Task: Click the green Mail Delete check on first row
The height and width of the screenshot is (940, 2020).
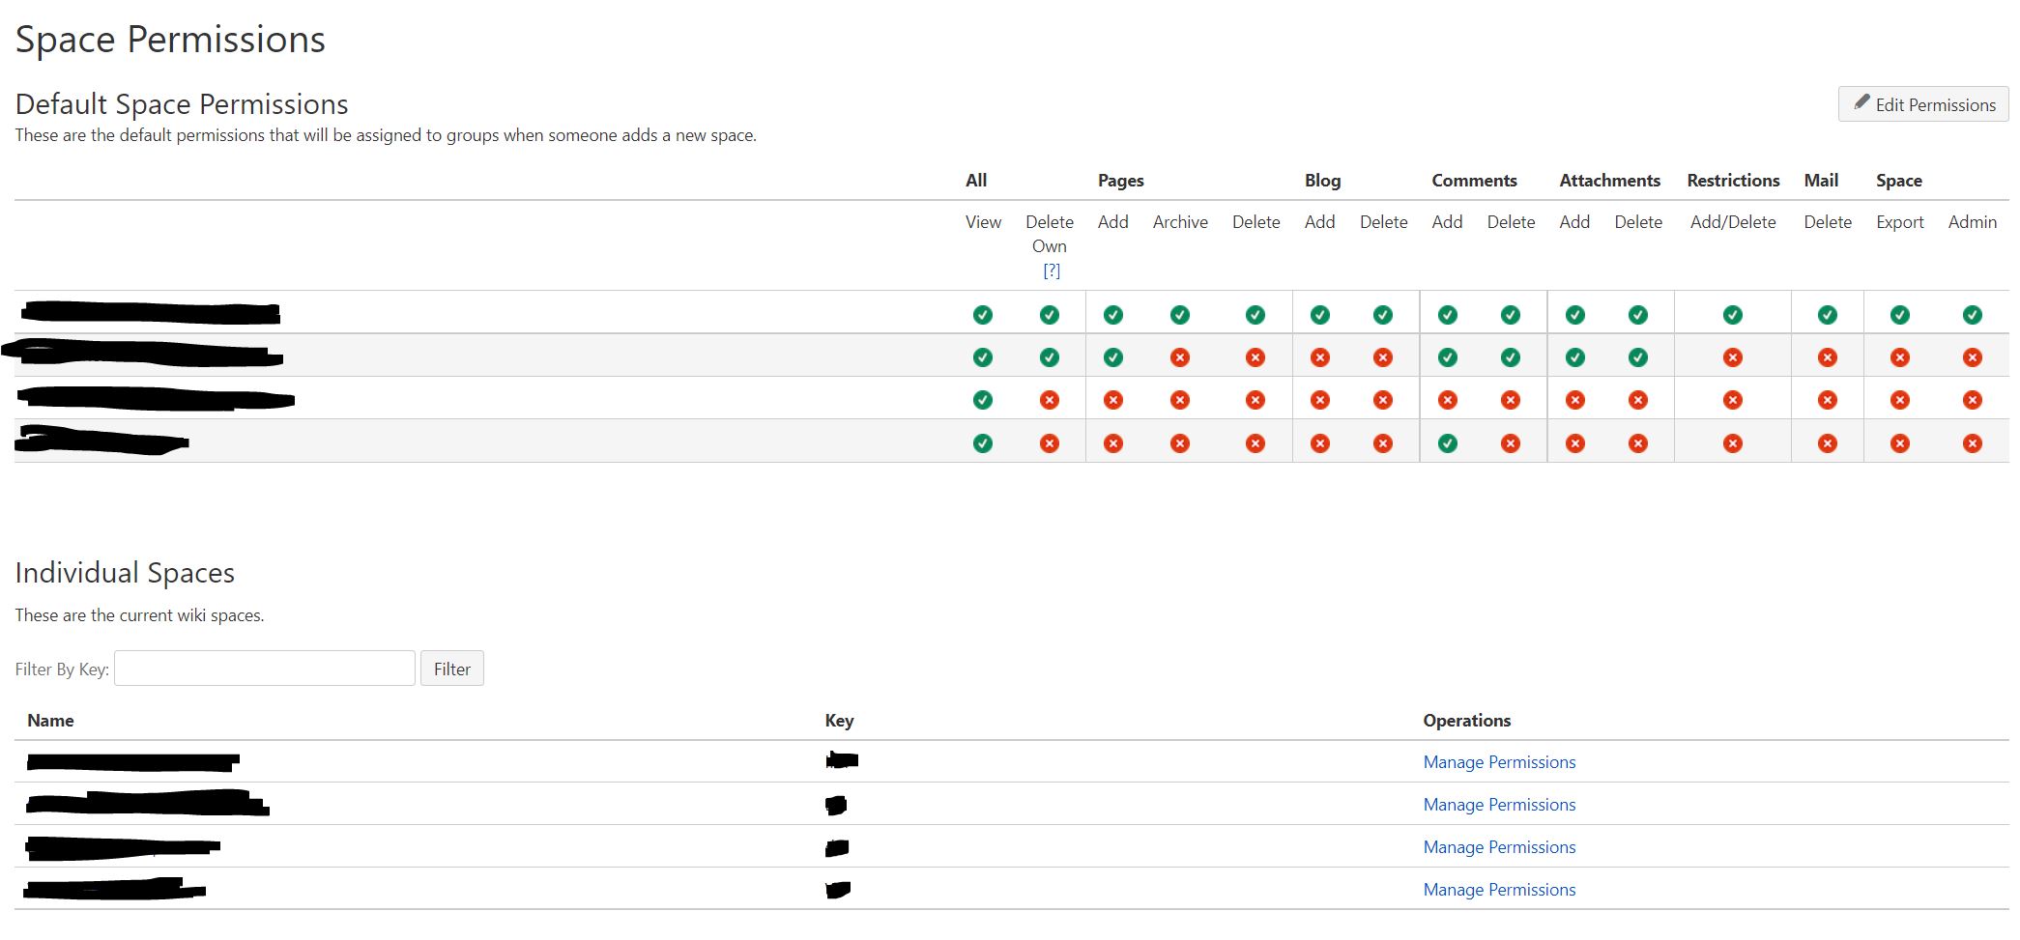Action: click(x=1828, y=313)
